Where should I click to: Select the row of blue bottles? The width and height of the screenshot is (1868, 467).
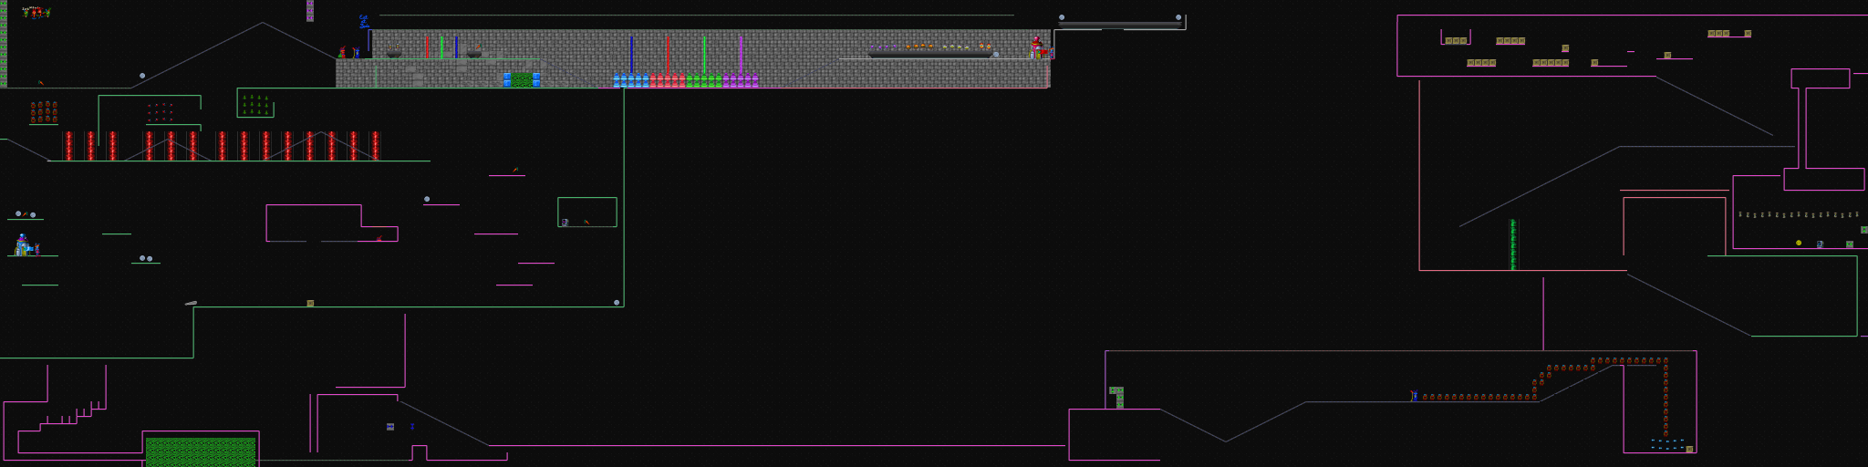[x=631, y=80]
